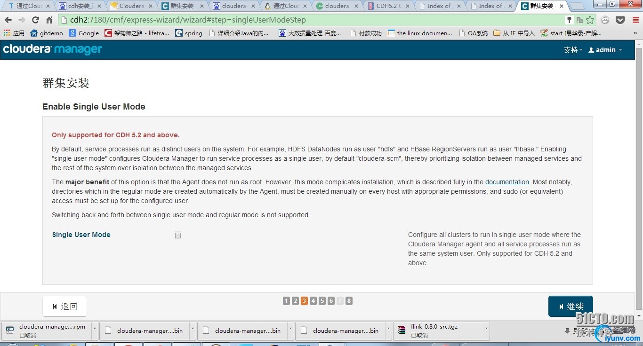This screenshot has width=643, height=346.
Task: Open the spring bookmark
Action: [189, 33]
